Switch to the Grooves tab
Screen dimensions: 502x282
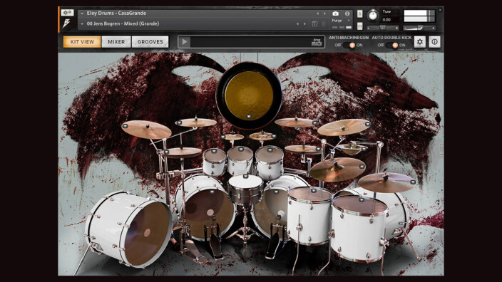(x=150, y=41)
